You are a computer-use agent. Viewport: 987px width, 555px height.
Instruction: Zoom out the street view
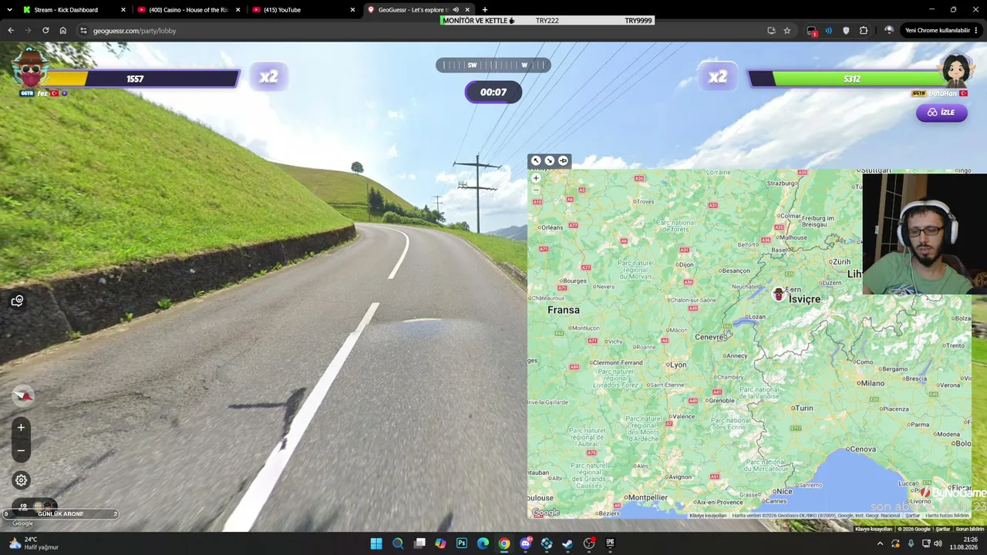(21, 450)
